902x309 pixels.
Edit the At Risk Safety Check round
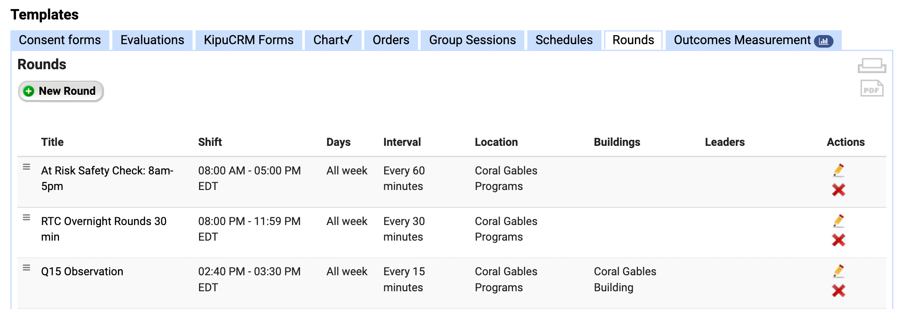coord(839,170)
